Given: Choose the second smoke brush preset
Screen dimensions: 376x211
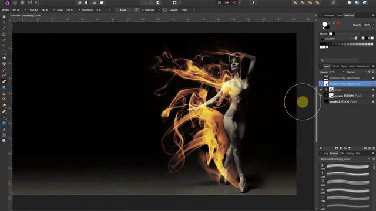Looking at the screenshot, I should 345,175.
